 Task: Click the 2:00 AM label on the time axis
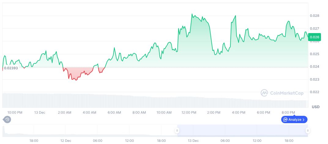(x=64, y=112)
